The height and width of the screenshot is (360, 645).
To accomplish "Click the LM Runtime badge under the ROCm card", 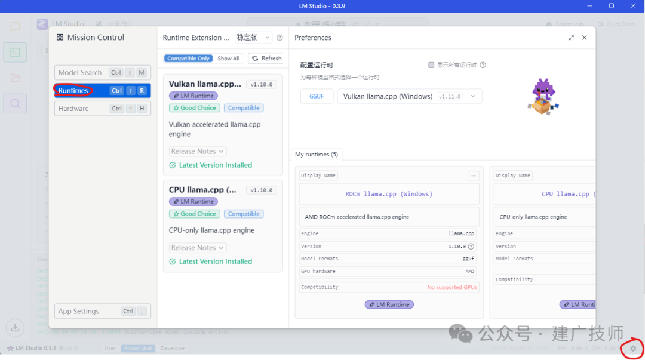I will tap(389, 304).
